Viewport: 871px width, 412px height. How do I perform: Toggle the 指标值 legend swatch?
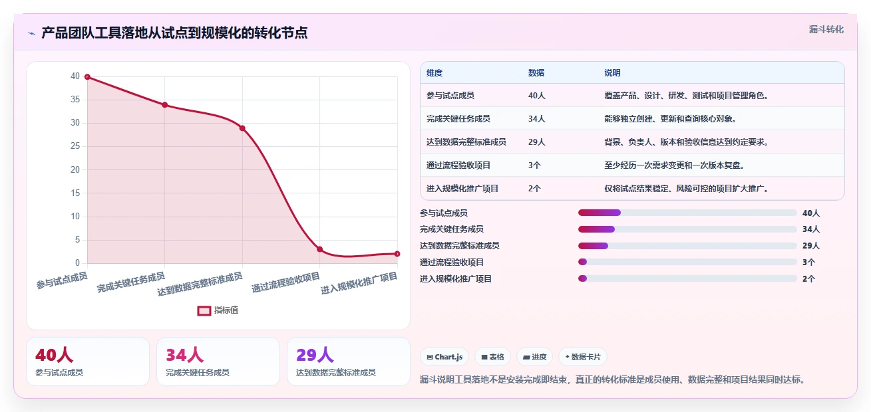point(204,310)
